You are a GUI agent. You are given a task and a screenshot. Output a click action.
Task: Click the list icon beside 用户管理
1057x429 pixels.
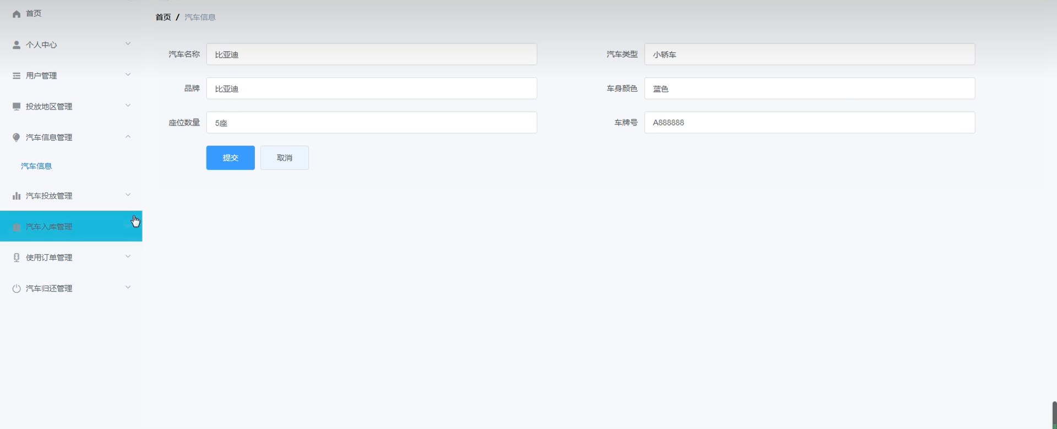click(x=17, y=75)
